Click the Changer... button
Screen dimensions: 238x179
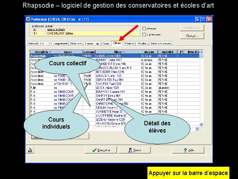[x=192, y=36]
